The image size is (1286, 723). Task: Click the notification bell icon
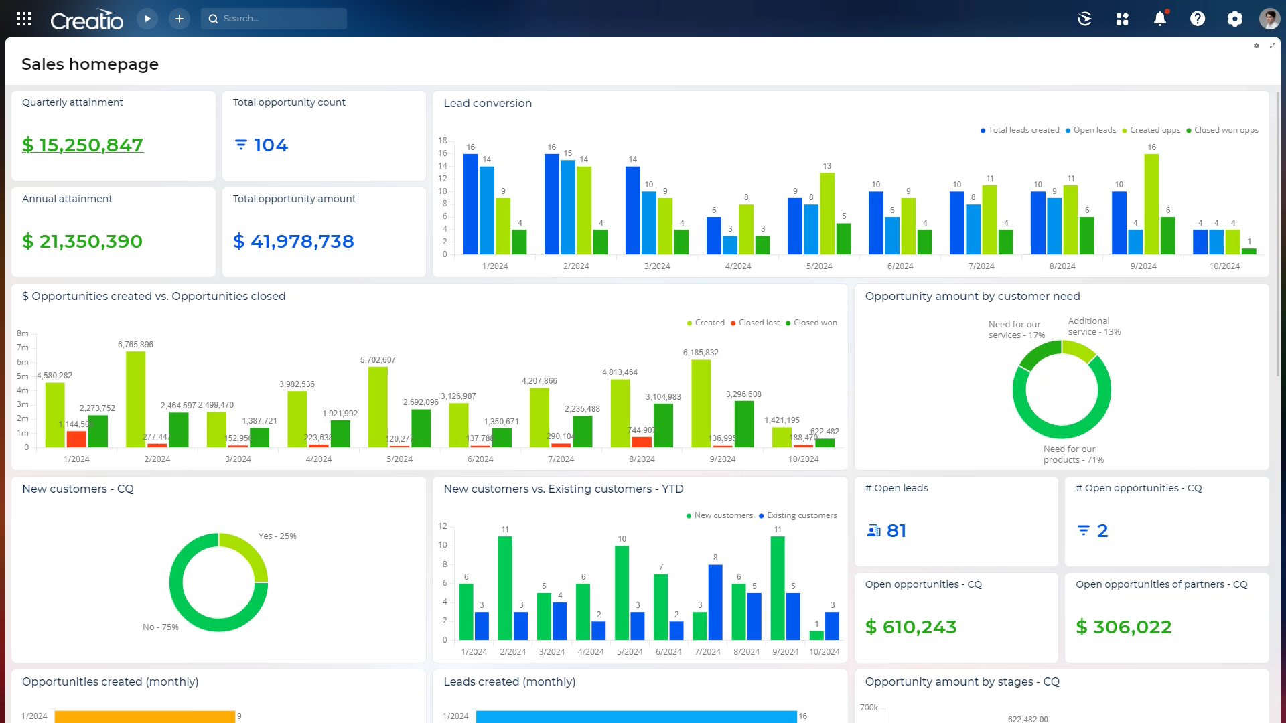click(1161, 19)
